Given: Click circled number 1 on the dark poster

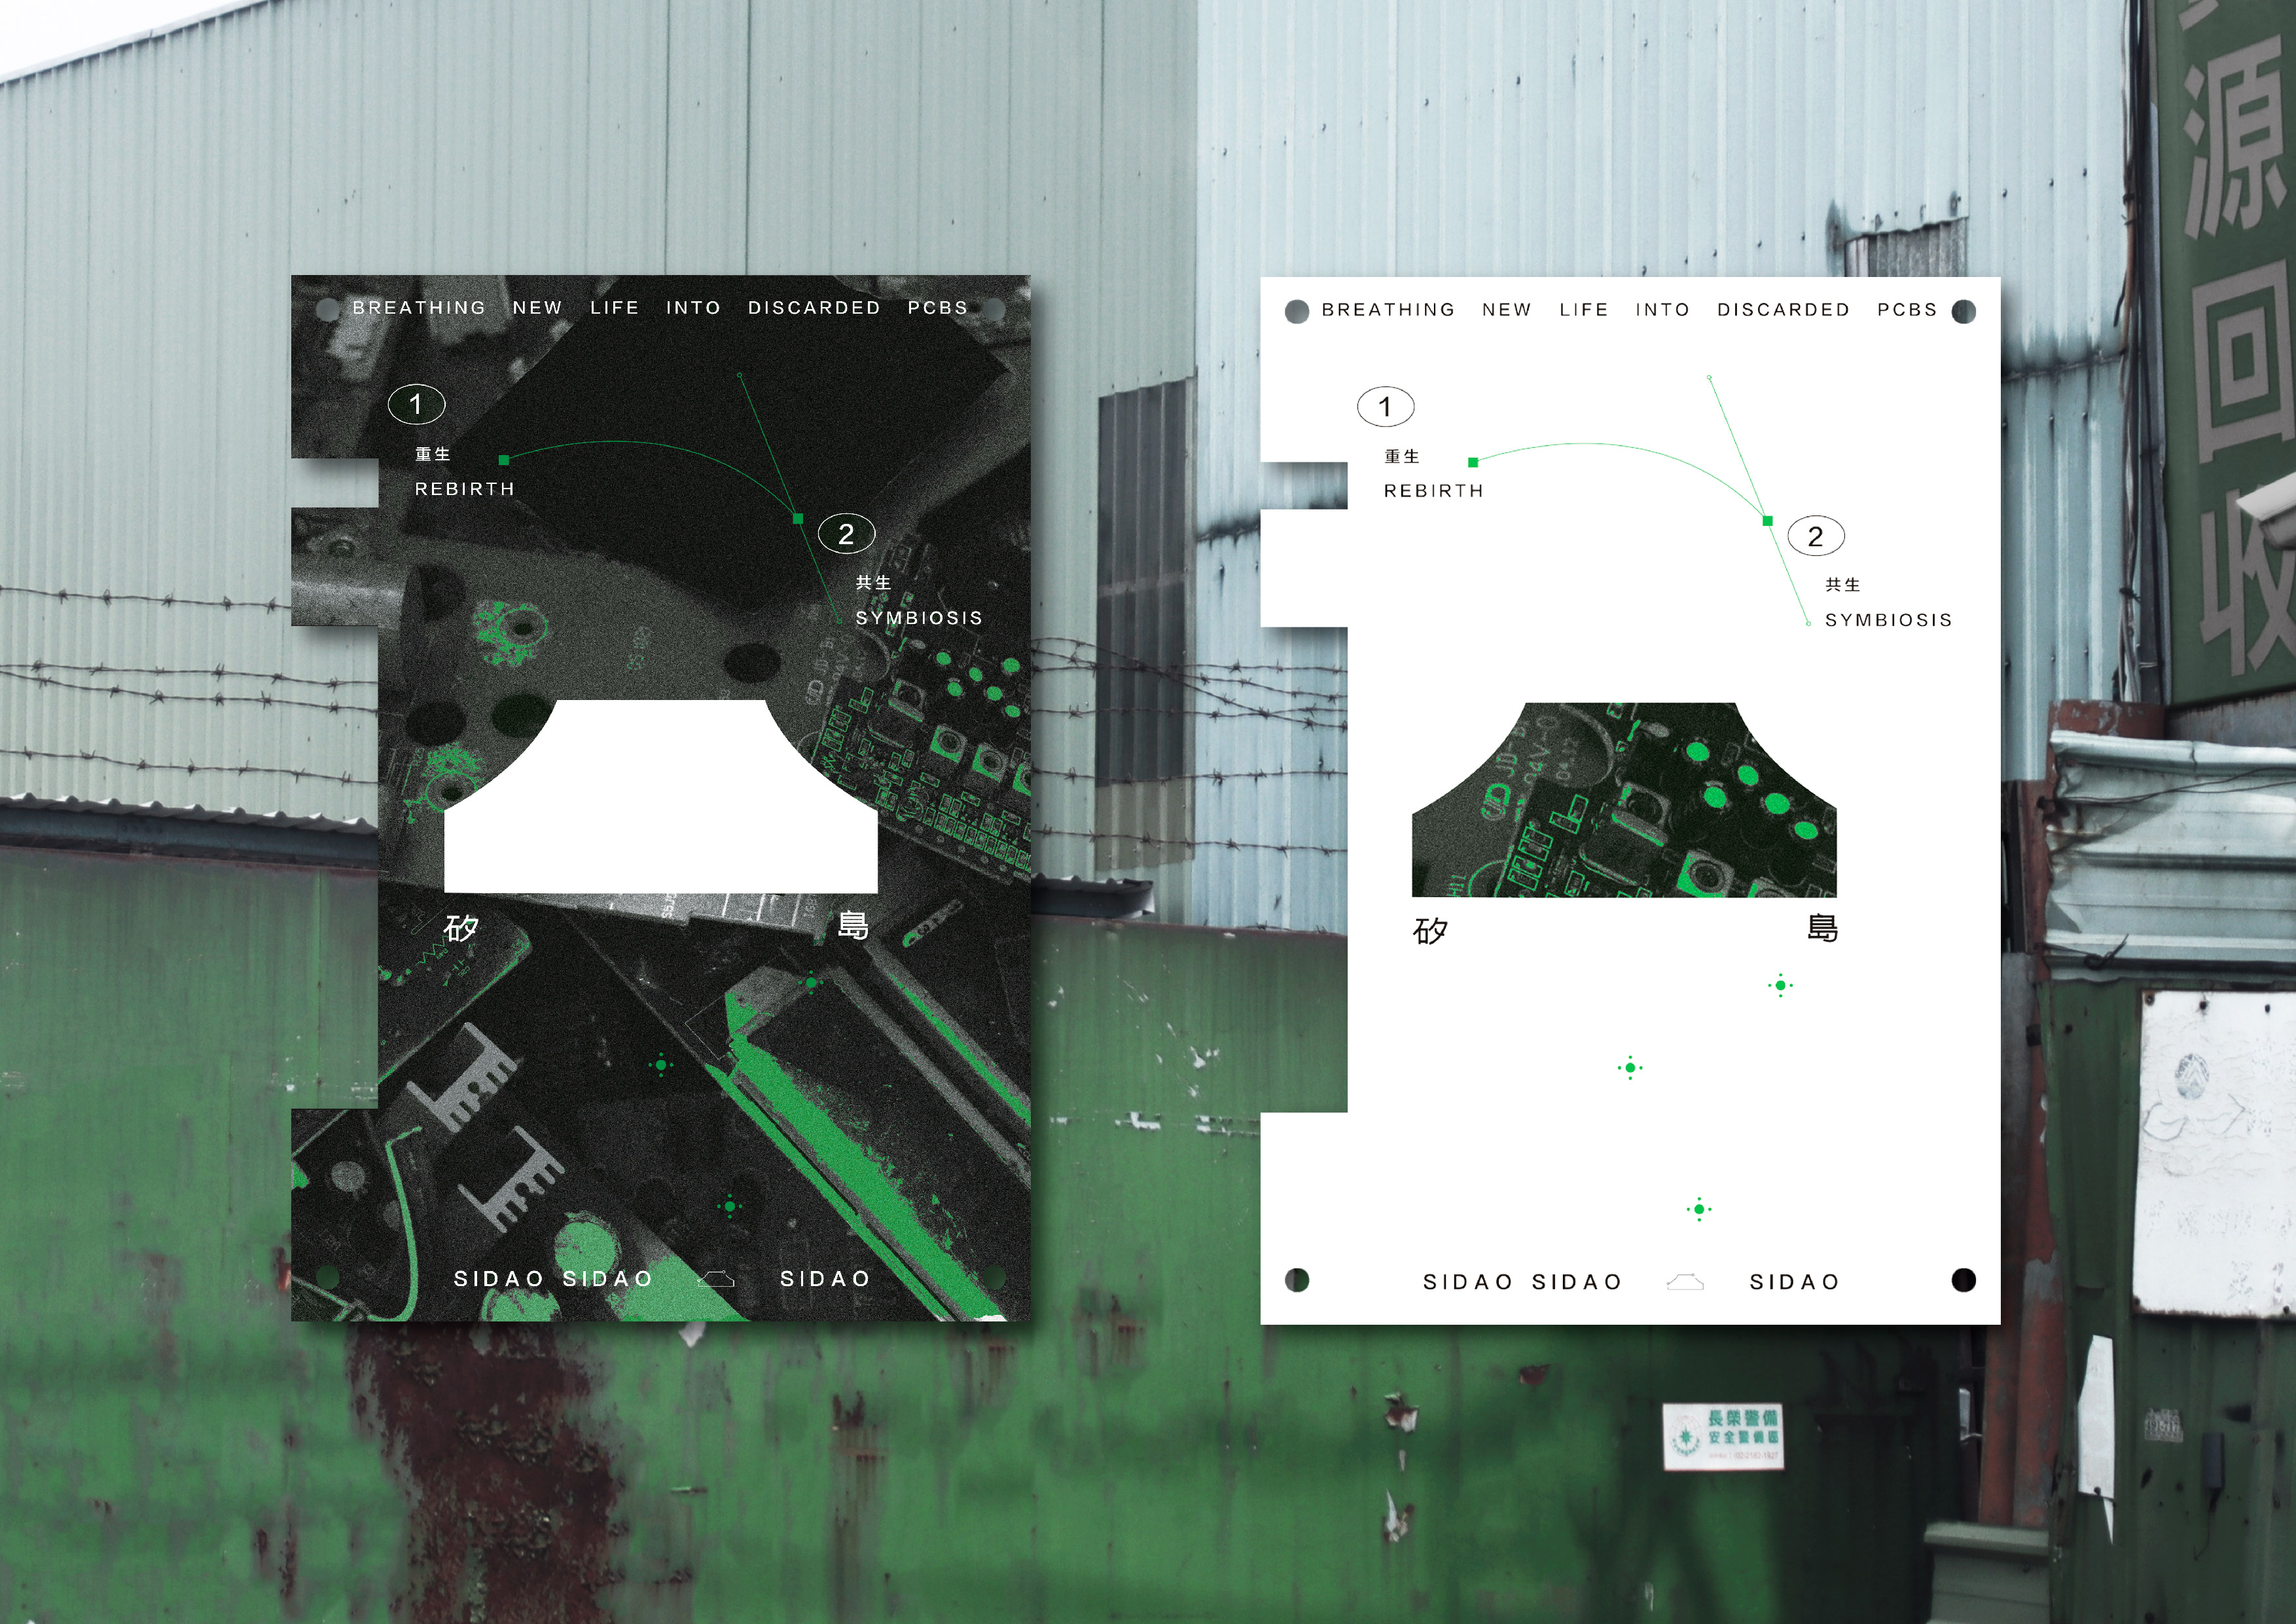Looking at the screenshot, I should point(416,404).
